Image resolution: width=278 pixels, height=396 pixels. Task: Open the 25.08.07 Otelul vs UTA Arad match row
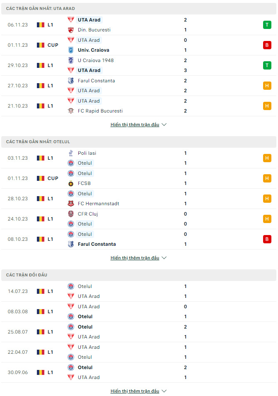click(139, 332)
